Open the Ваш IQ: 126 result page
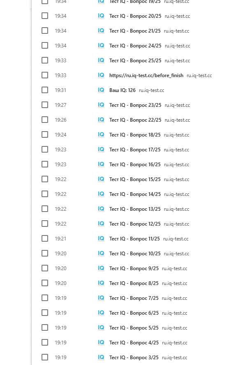Viewport: 234px width, 365px height. point(122,90)
